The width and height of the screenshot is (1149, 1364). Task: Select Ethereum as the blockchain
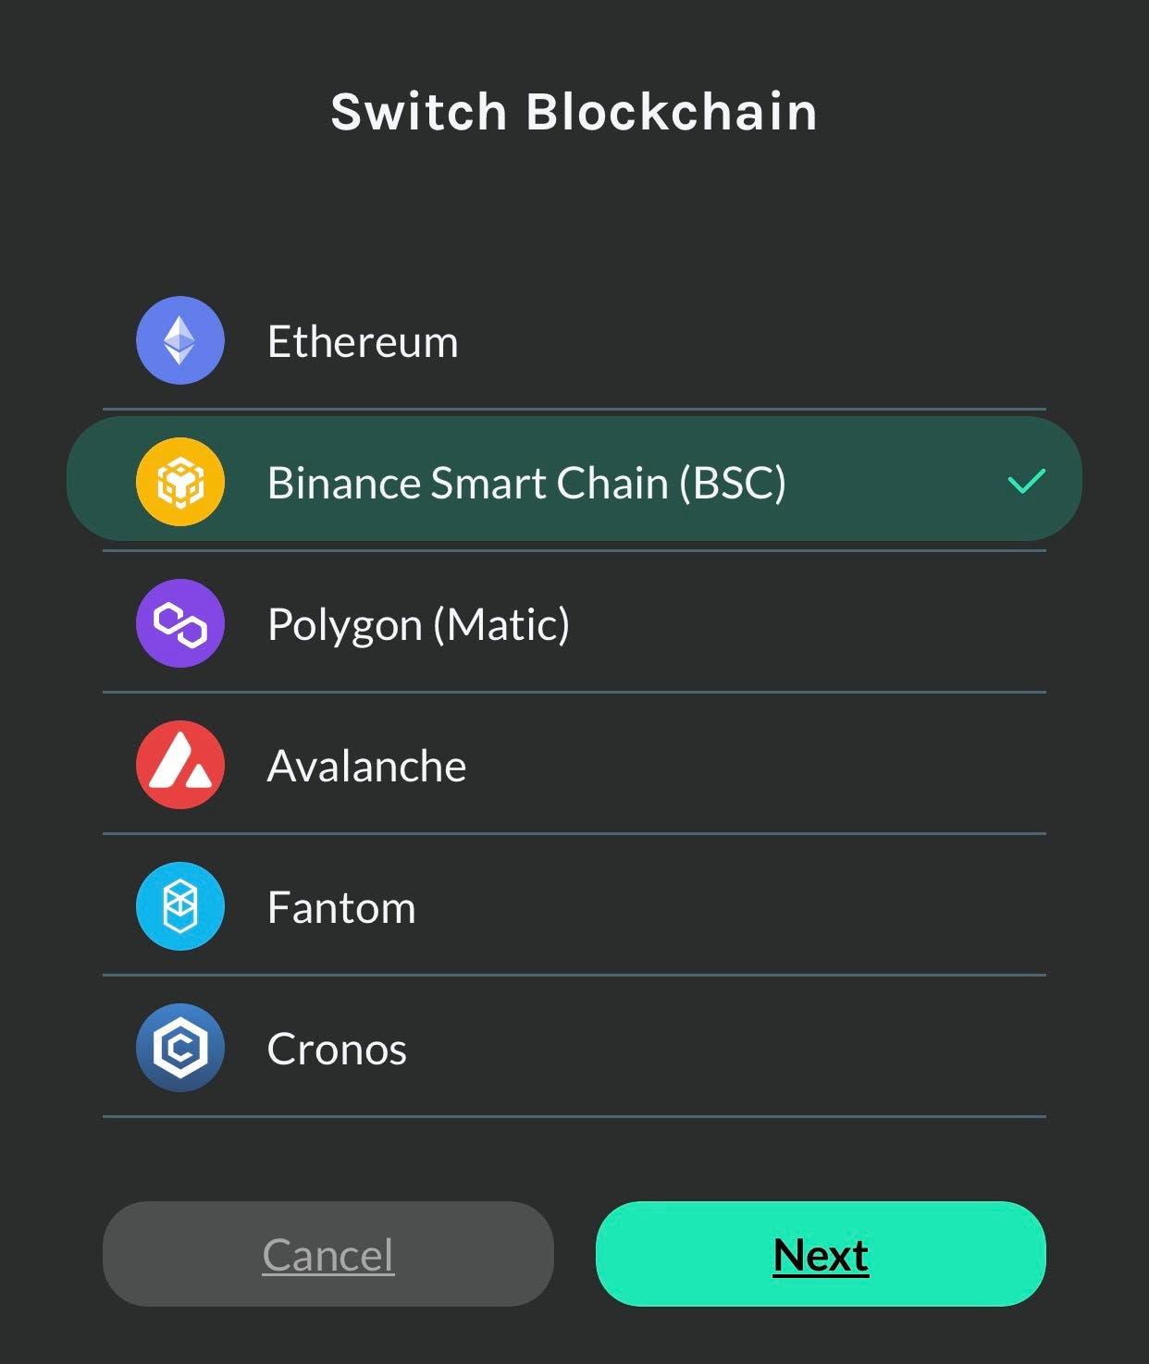(x=574, y=340)
